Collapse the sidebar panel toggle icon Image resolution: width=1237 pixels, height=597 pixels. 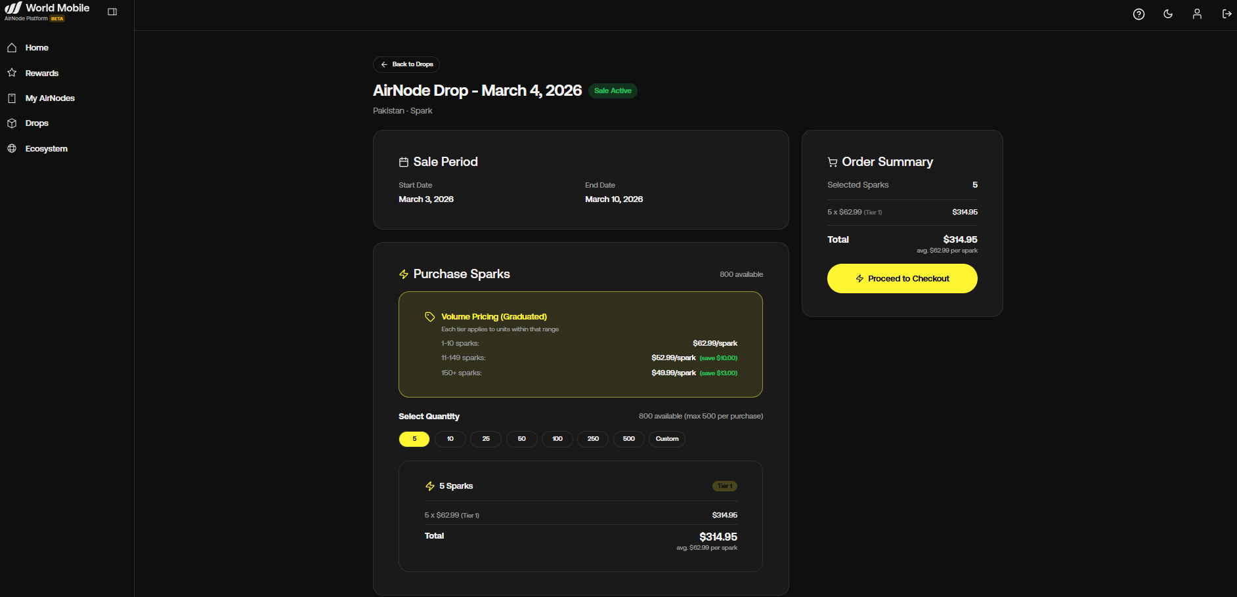click(112, 12)
